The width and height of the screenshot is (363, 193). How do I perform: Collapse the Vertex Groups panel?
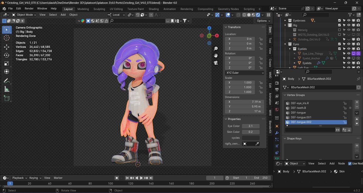coord(285,95)
